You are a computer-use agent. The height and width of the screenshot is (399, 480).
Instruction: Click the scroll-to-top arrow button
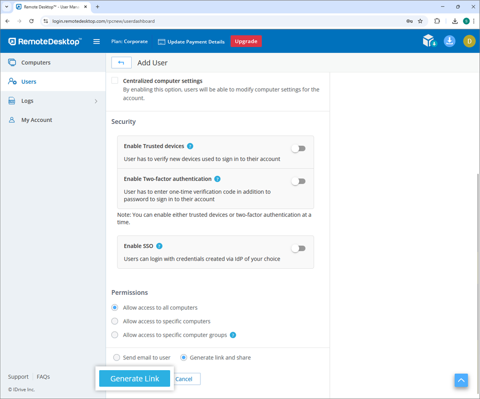click(x=461, y=380)
